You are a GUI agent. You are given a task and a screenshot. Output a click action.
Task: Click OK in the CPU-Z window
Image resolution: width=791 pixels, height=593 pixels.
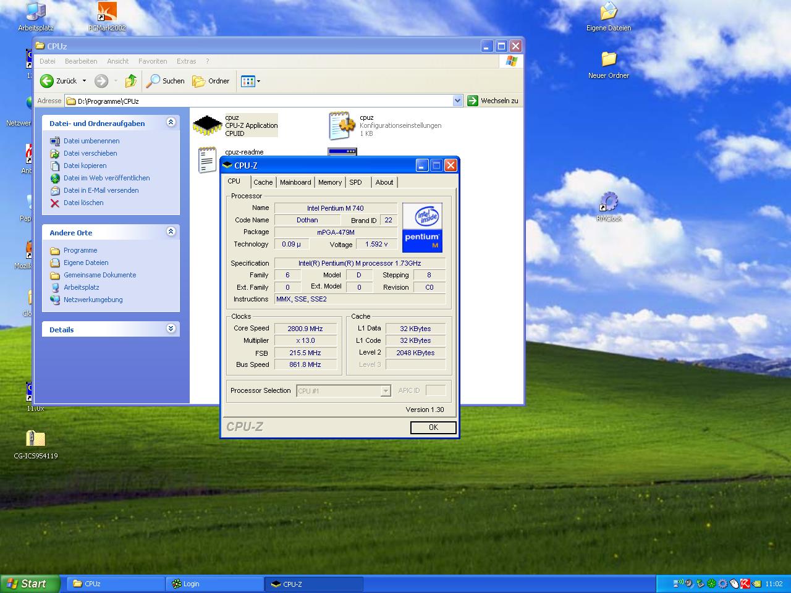point(433,427)
